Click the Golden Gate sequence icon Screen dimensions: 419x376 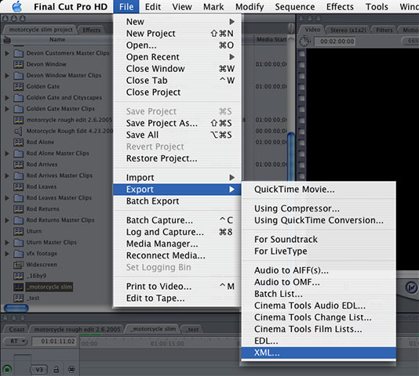18,86
